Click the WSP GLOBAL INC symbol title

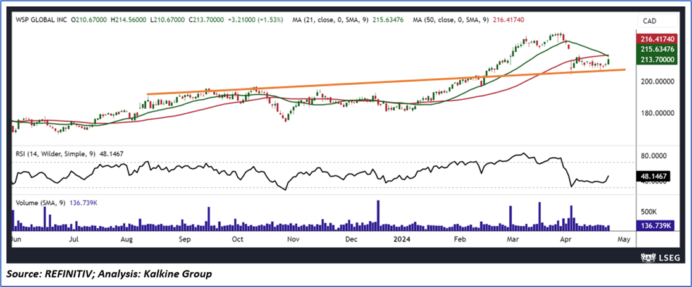[x=43, y=20]
